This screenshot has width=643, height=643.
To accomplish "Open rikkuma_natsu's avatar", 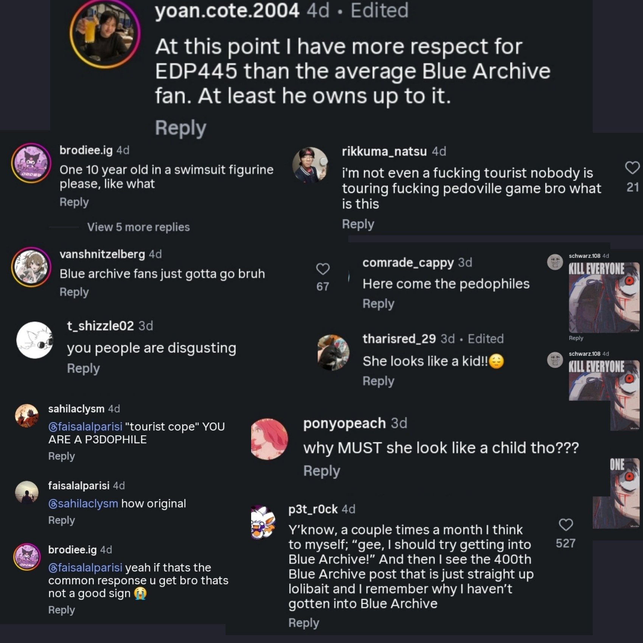I will tap(311, 165).
